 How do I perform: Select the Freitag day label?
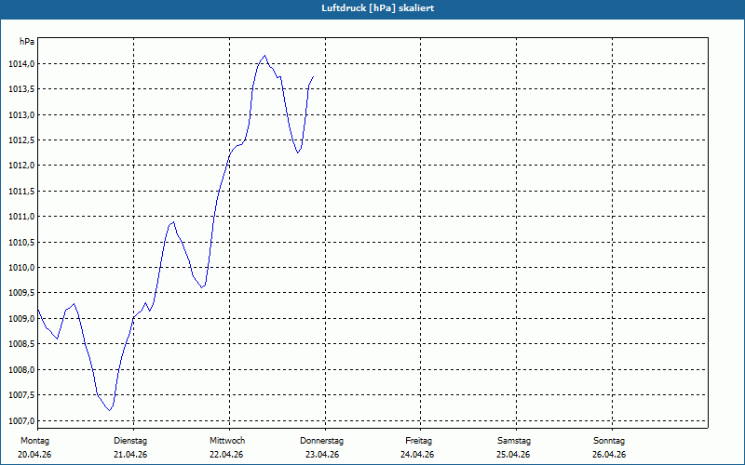418,441
